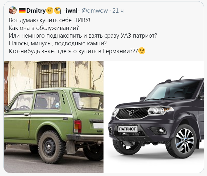Open the author's profile avatar photo
The width and height of the screenshot is (207, 176).
point(13,10)
